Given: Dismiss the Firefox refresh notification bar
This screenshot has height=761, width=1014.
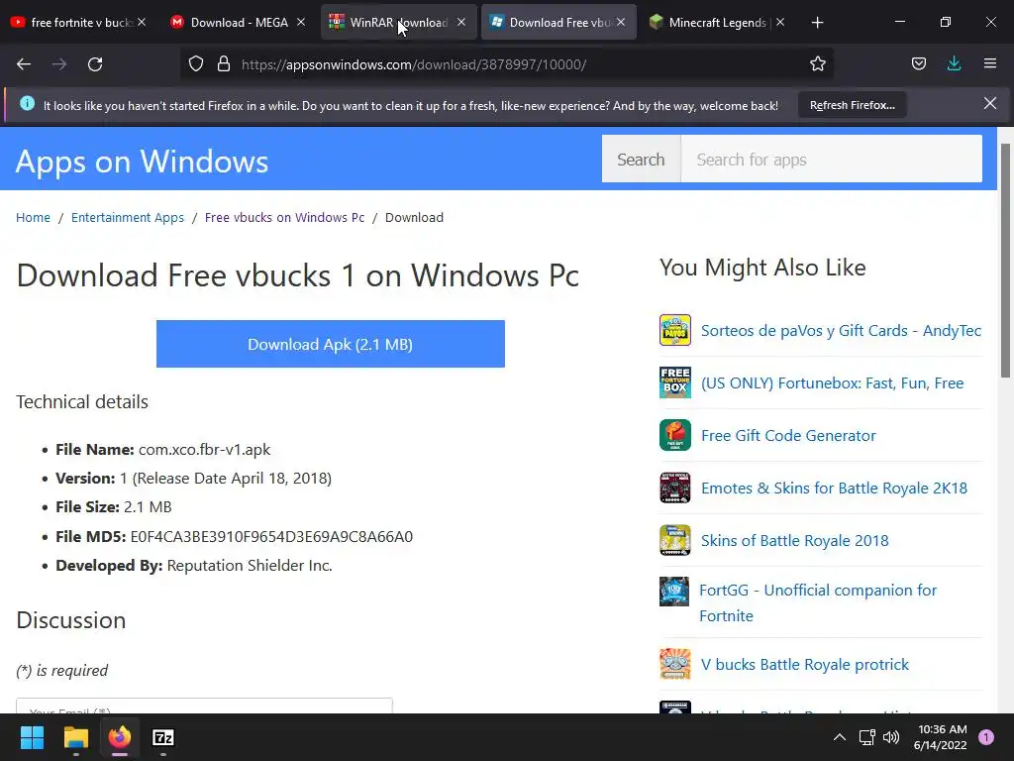Looking at the screenshot, I should [990, 103].
